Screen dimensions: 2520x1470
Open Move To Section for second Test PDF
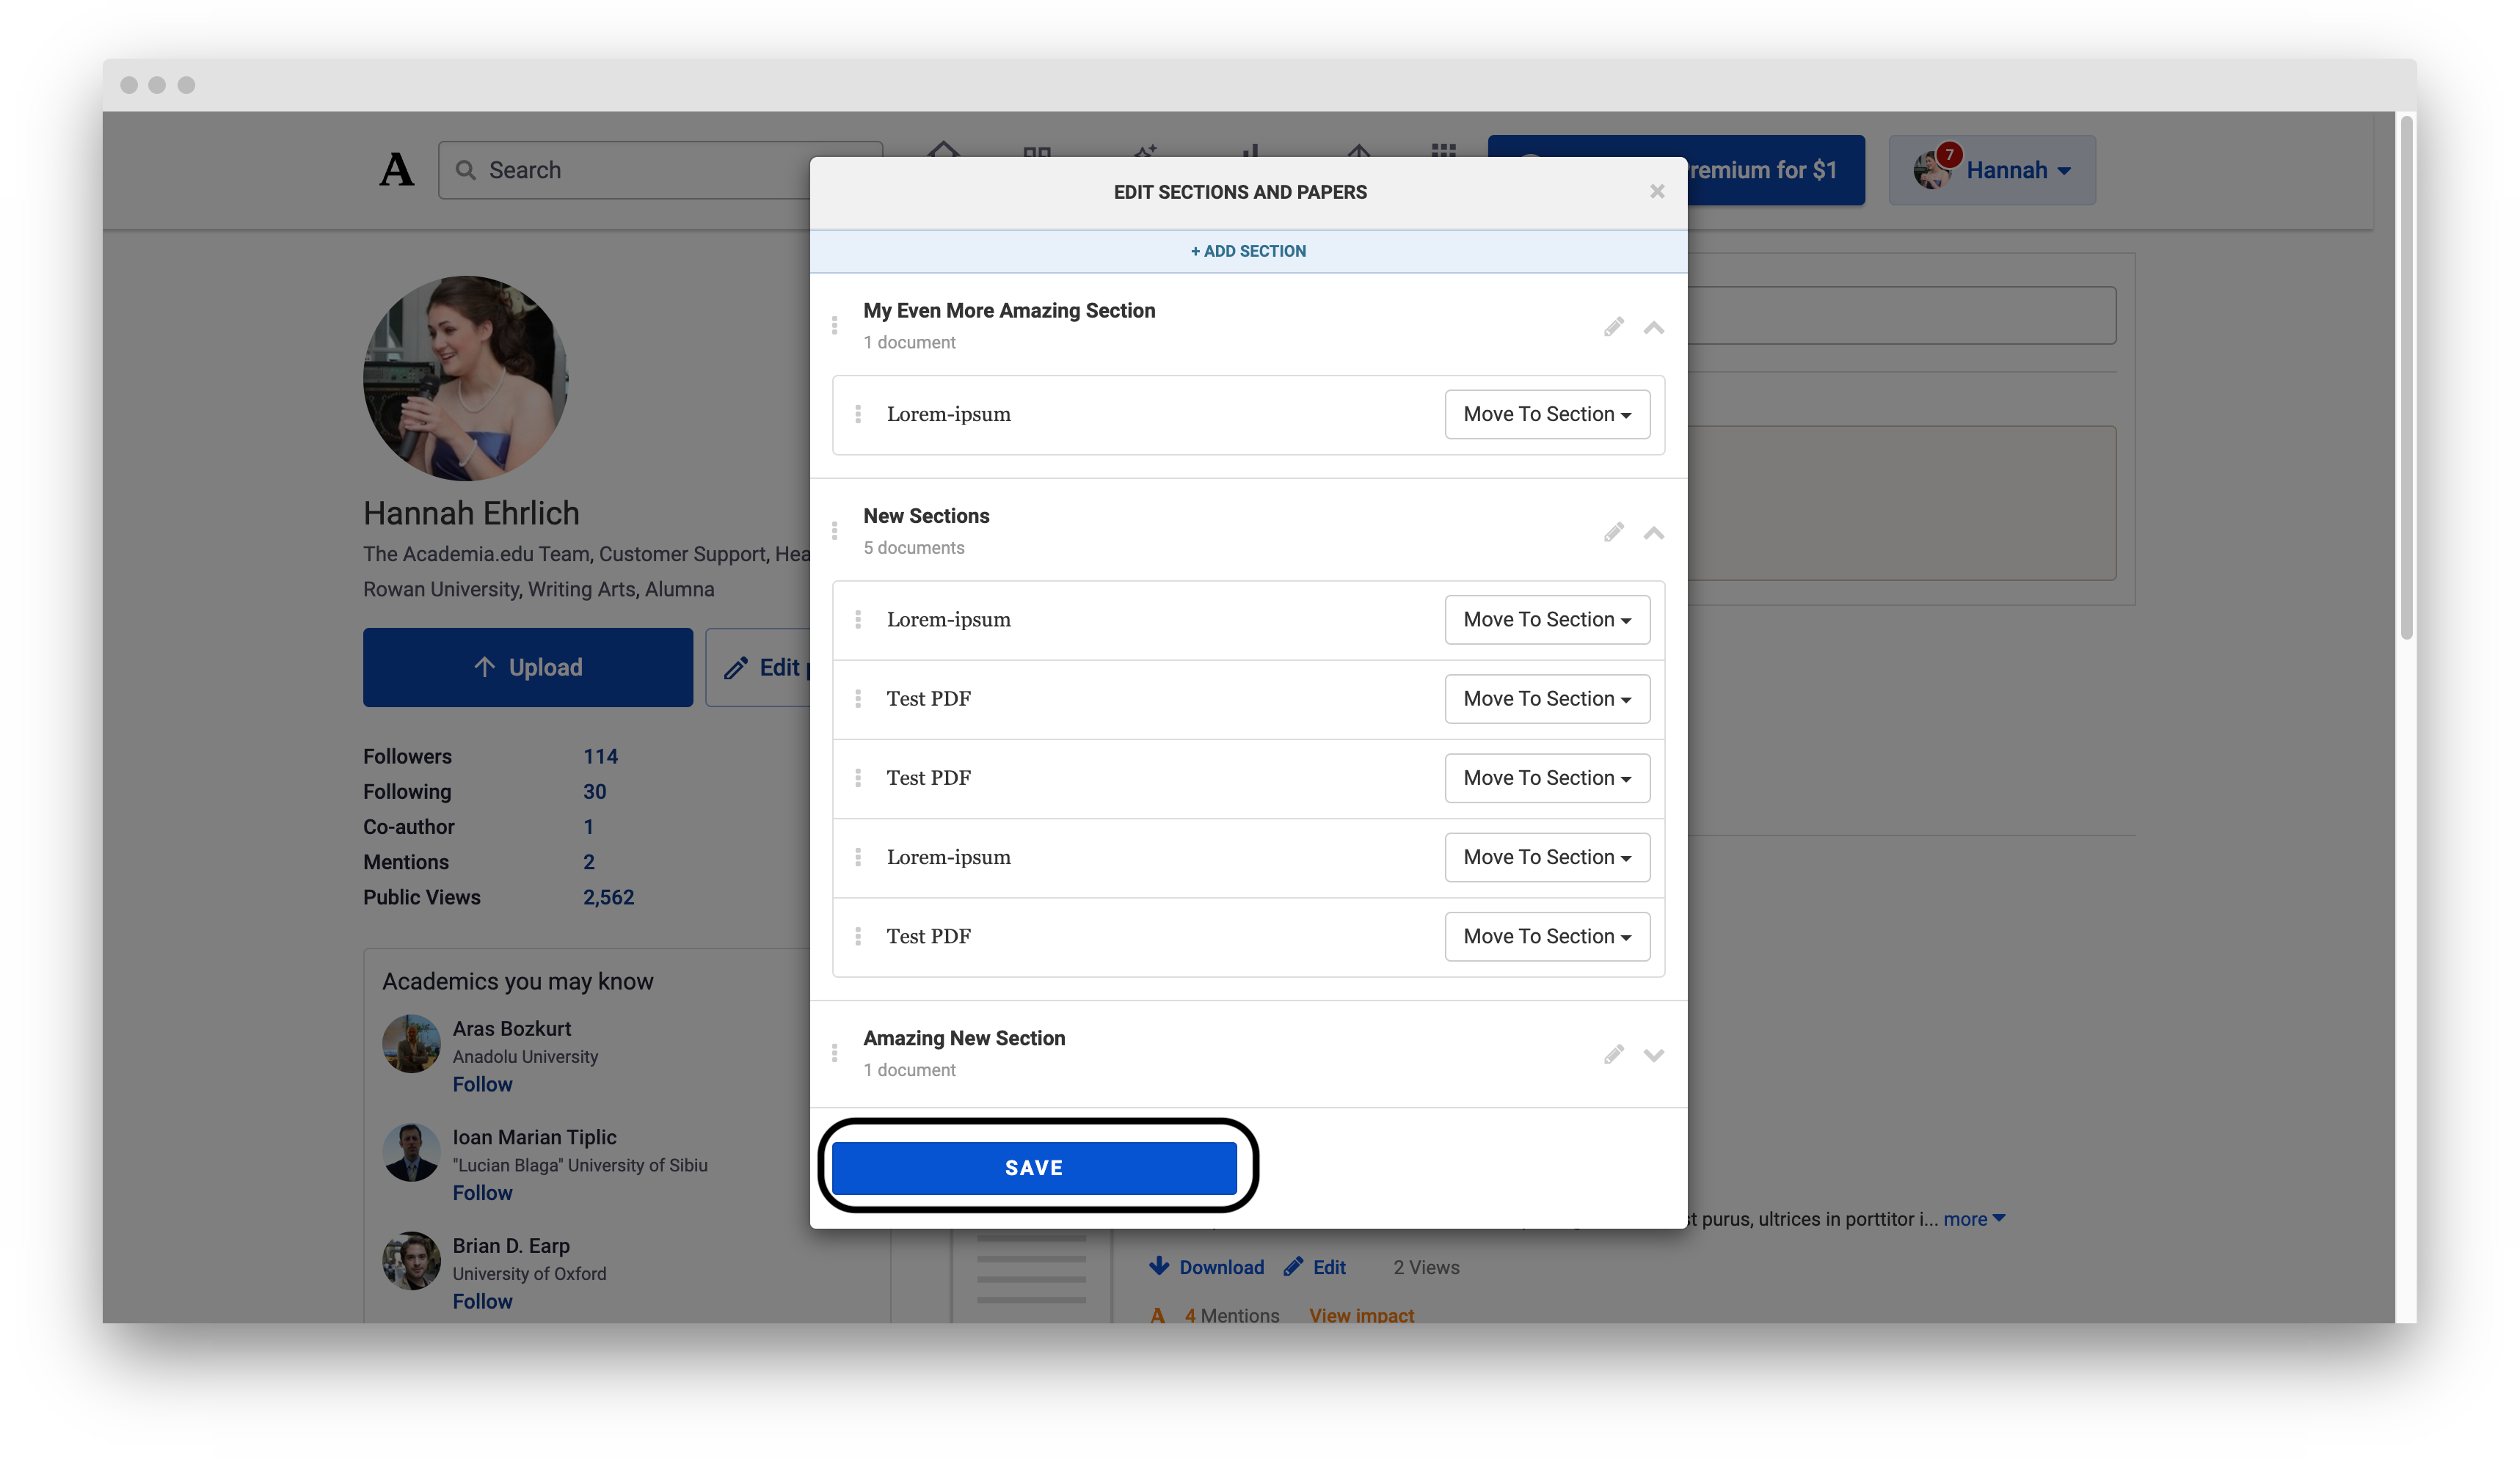coord(1547,778)
